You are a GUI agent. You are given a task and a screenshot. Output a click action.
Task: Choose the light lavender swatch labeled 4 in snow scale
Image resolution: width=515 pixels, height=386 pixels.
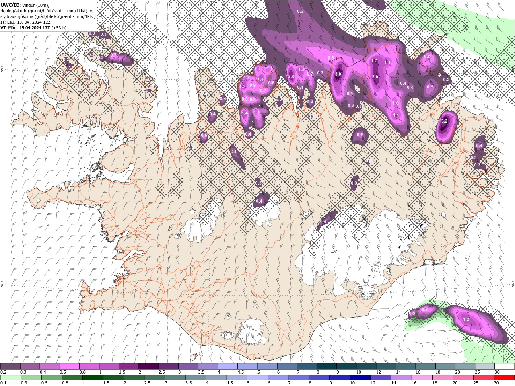(227, 366)
